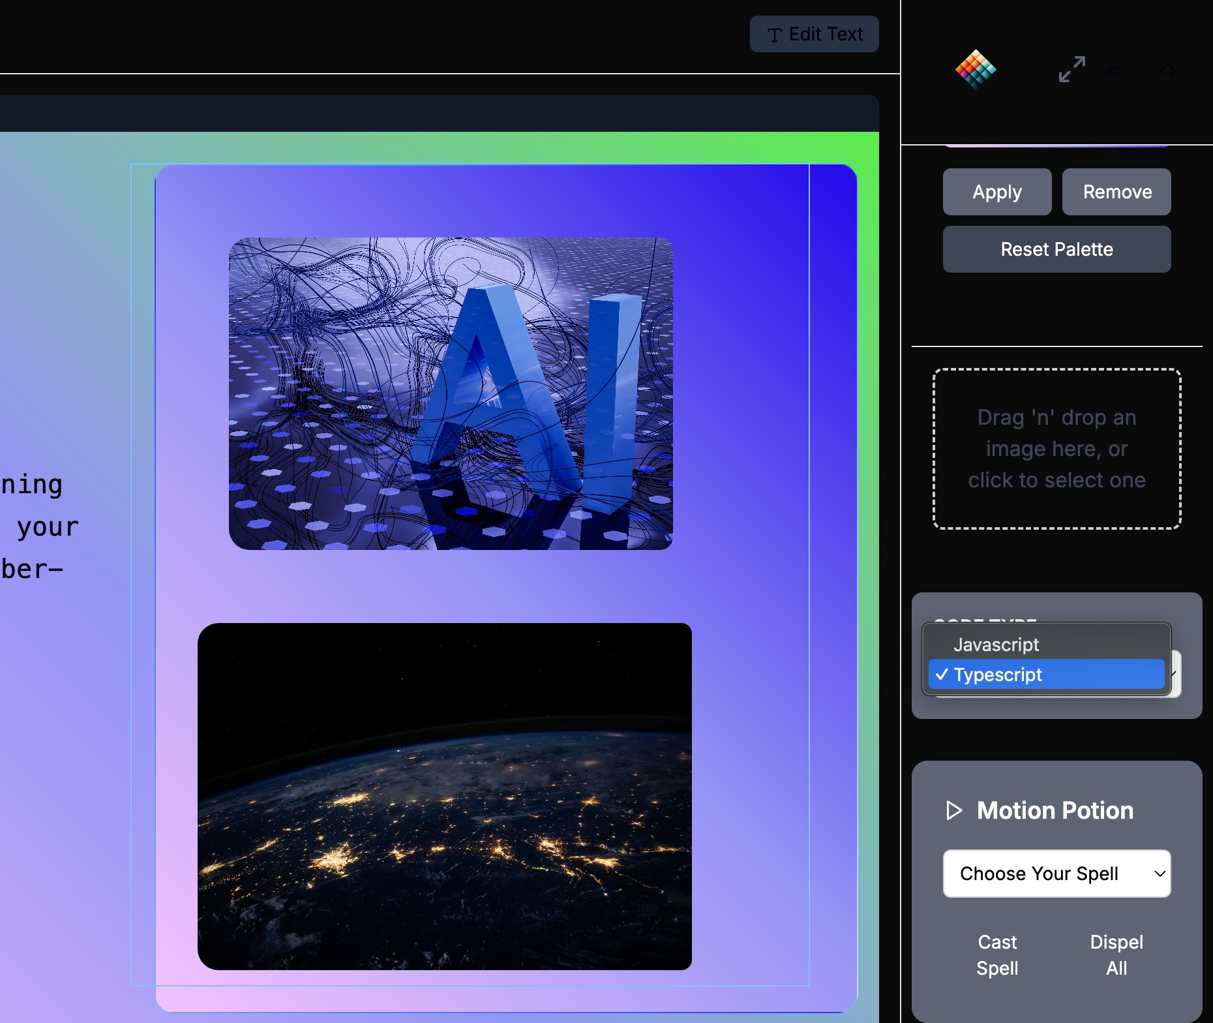Click Reset Palette button
The width and height of the screenshot is (1213, 1023).
(1057, 249)
